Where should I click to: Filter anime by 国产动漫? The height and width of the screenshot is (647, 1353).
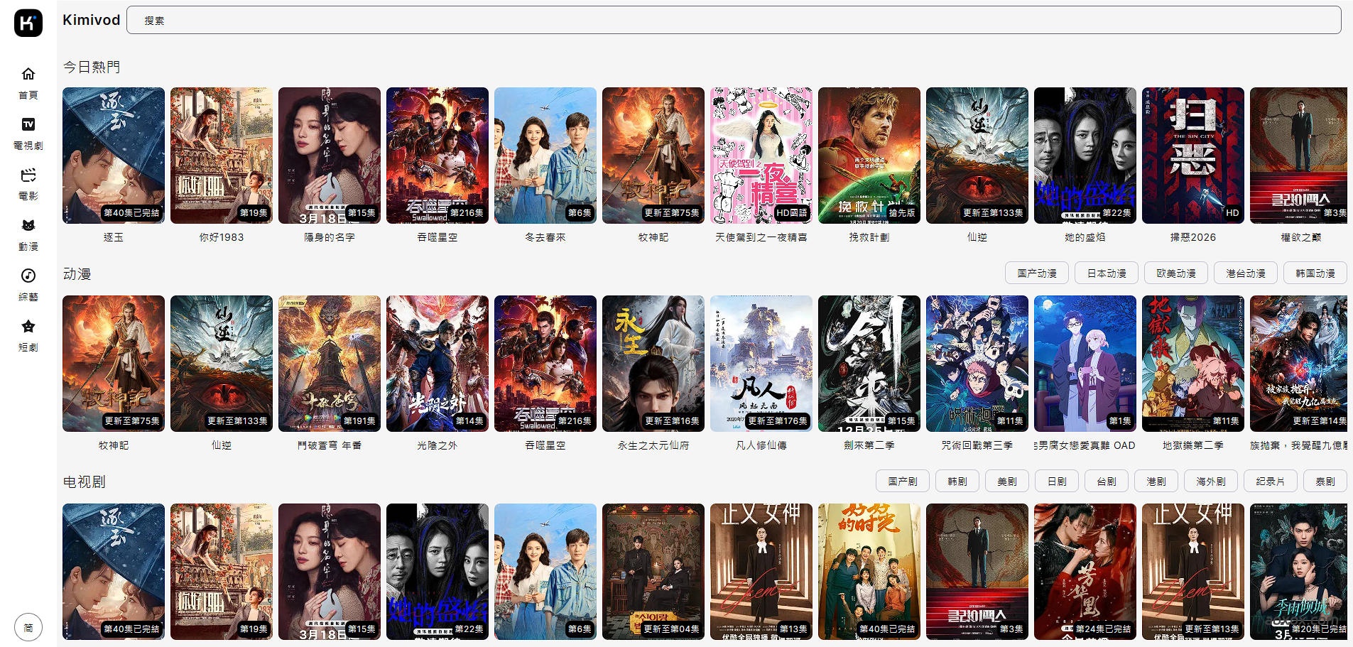1036,273
